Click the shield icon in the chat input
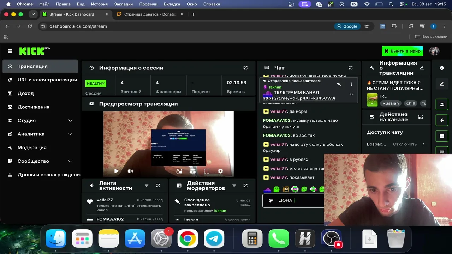Image resolution: width=452 pixels, height=254 pixels. [x=271, y=200]
